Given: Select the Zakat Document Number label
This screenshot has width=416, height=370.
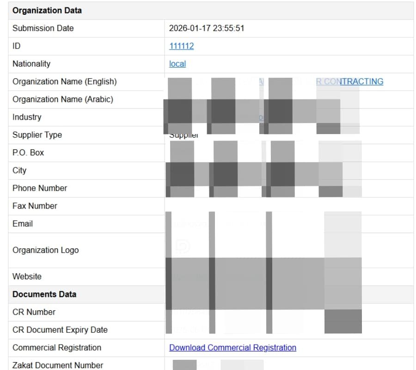Looking at the screenshot, I should tap(57, 365).
